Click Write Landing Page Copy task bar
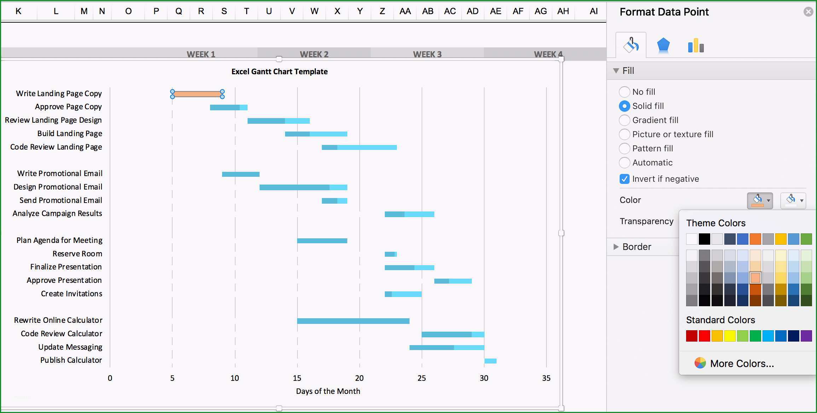Image resolution: width=817 pixels, height=413 pixels. (198, 93)
